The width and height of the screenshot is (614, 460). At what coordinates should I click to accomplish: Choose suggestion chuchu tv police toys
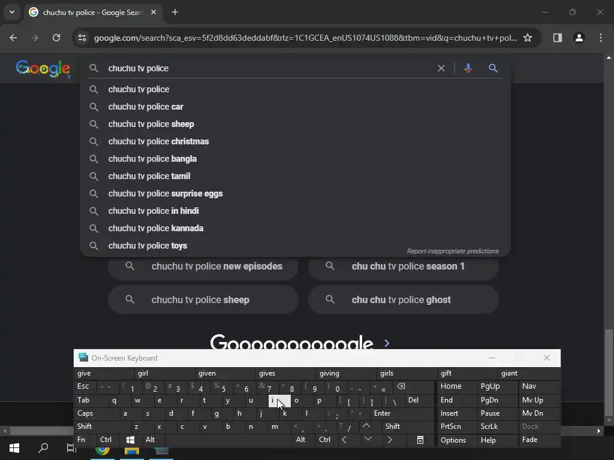(295, 246)
